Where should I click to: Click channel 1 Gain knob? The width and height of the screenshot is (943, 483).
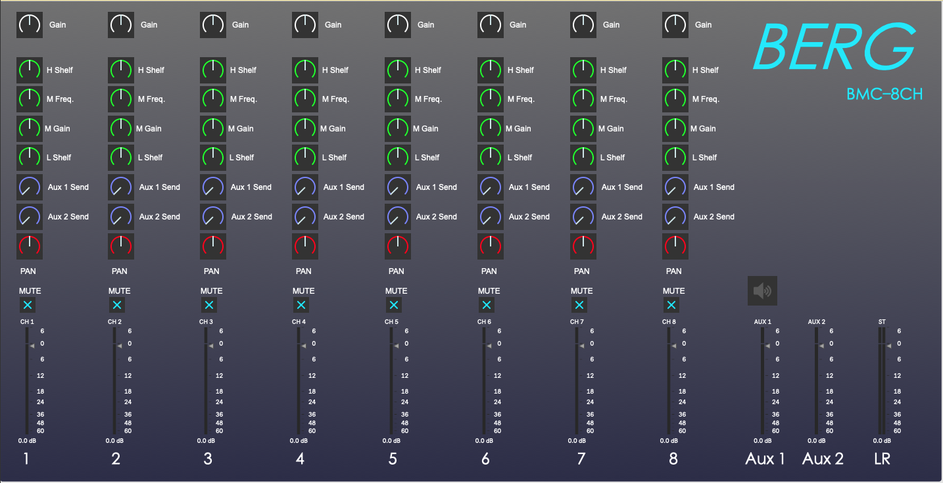[29, 25]
